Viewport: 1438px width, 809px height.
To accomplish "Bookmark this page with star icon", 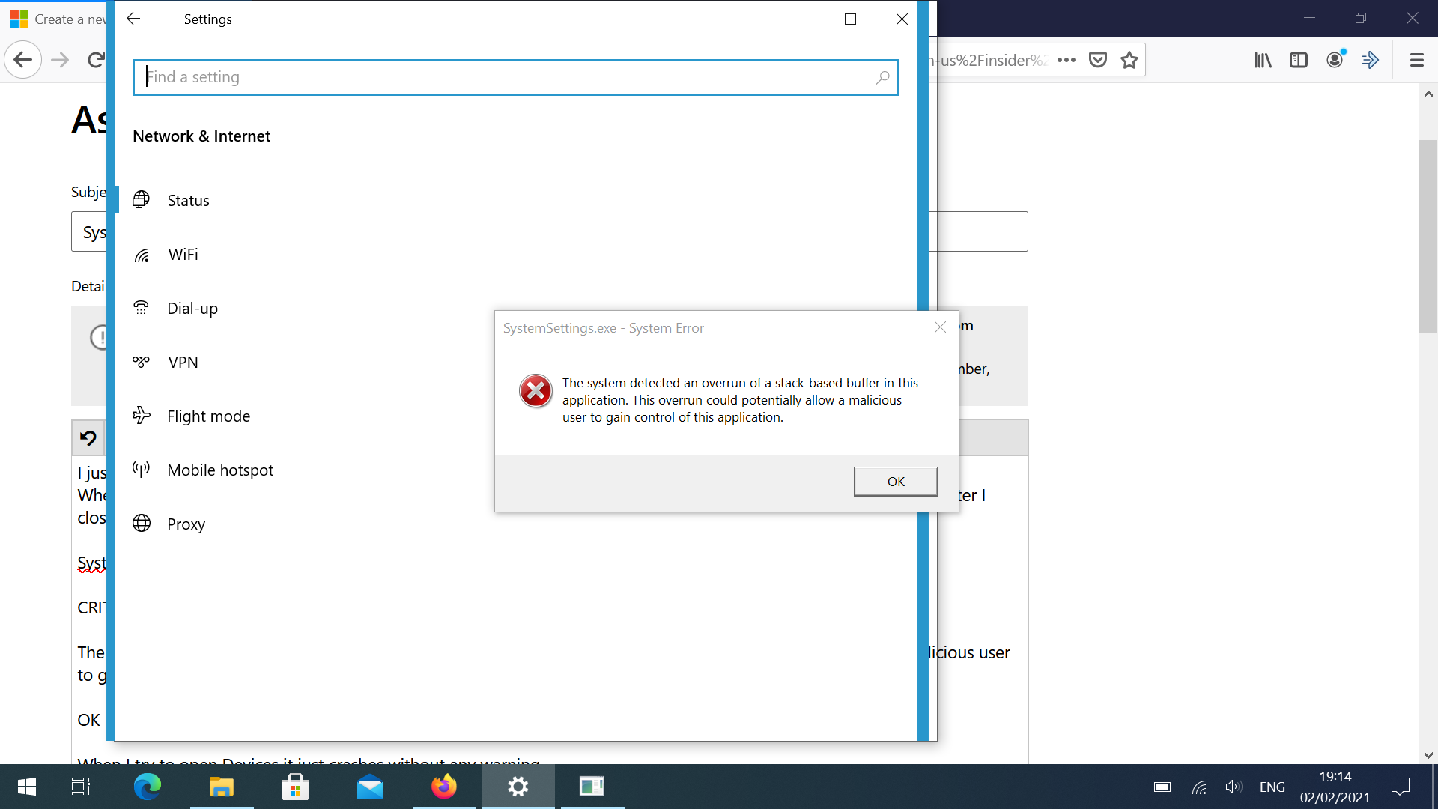I will 1129,61.
